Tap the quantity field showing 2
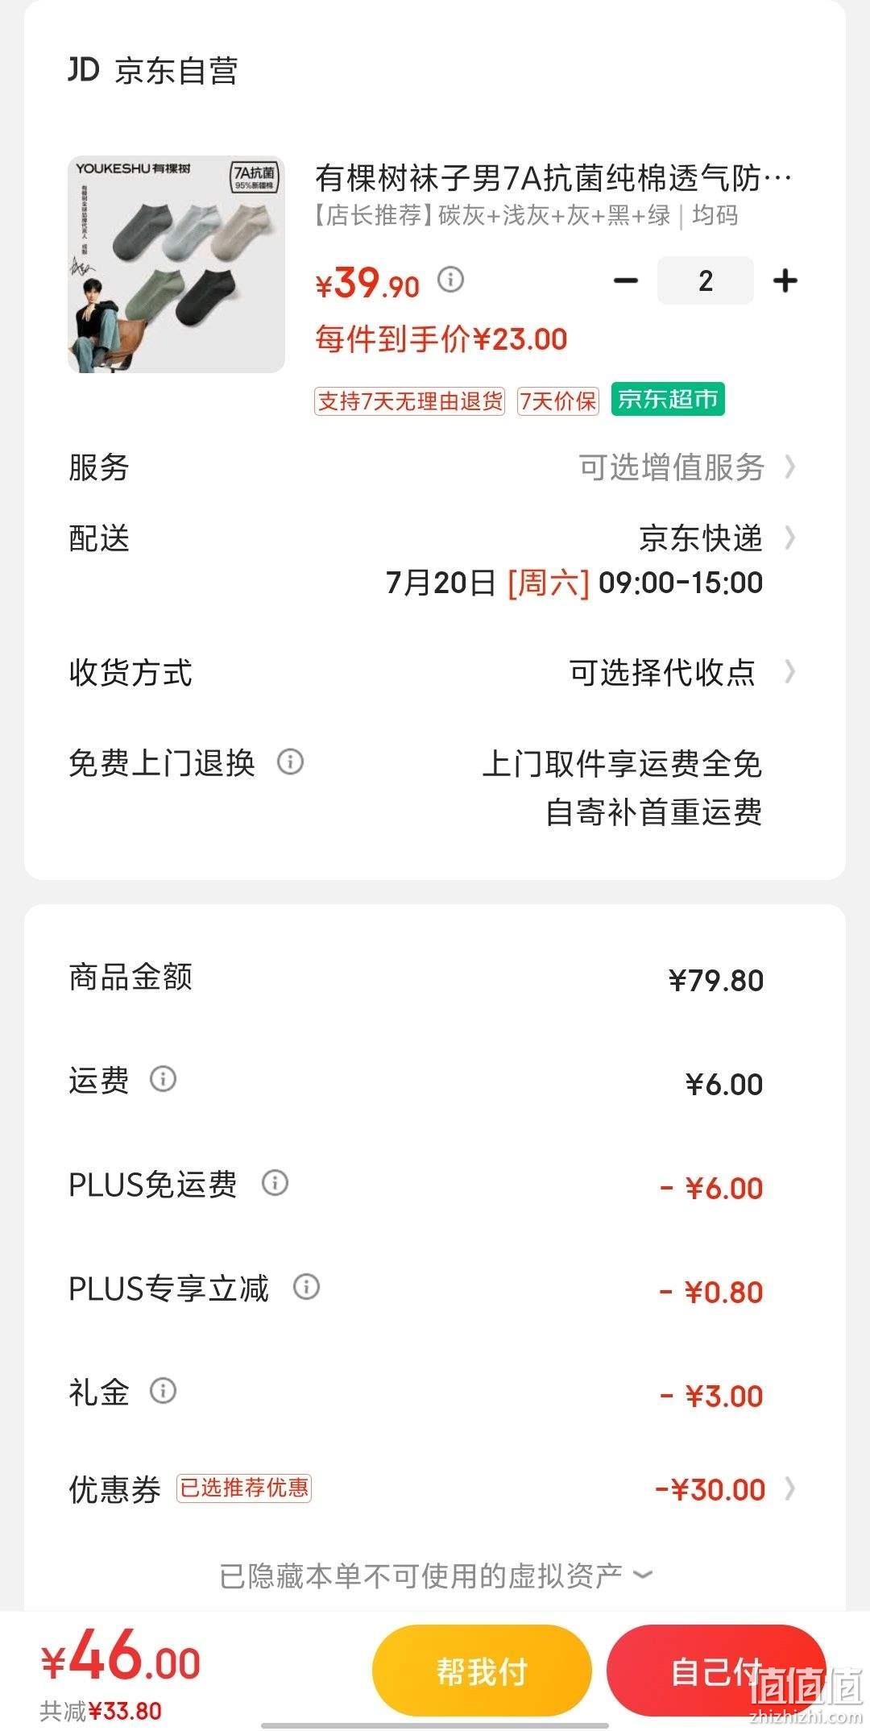Image resolution: width=870 pixels, height=1731 pixels. tap(706, 280)
